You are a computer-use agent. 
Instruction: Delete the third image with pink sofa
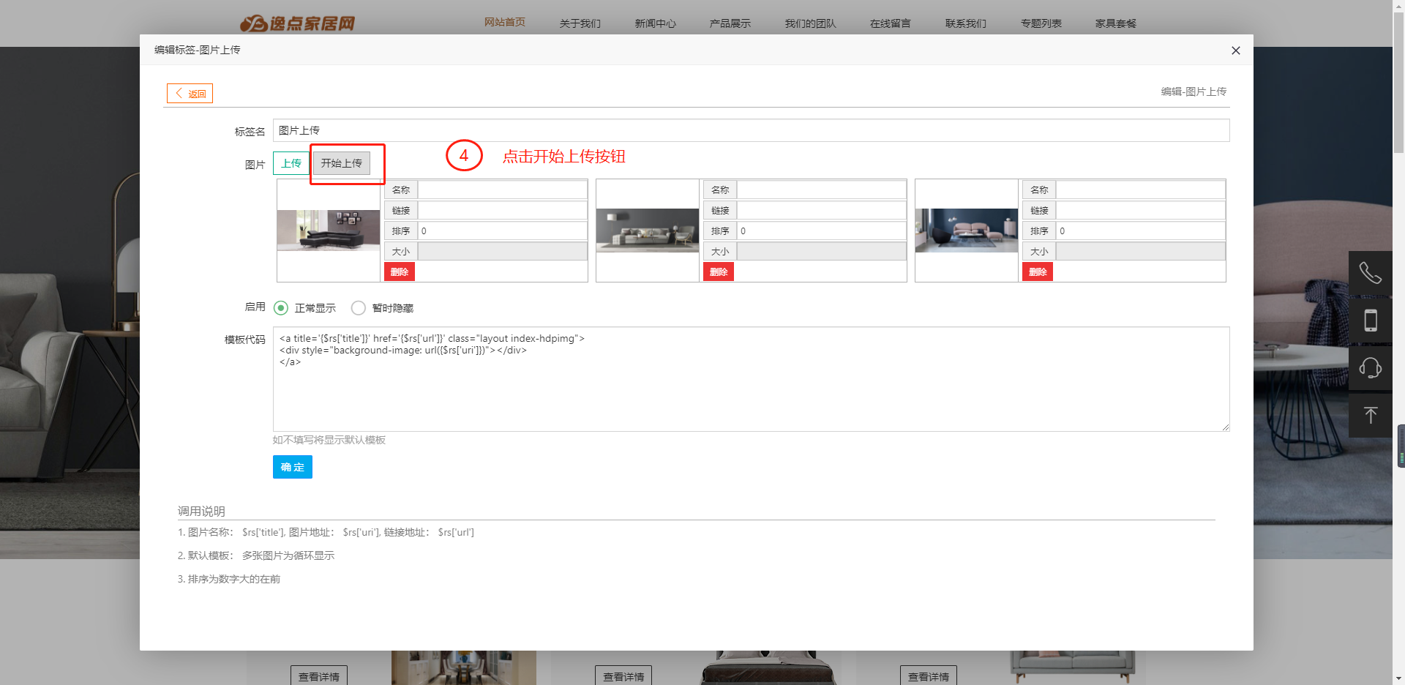[1038, 272]
